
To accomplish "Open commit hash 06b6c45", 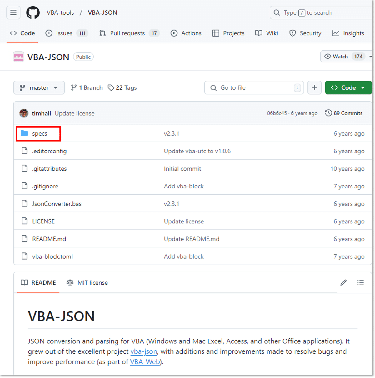I will click(x=277, y=113).
